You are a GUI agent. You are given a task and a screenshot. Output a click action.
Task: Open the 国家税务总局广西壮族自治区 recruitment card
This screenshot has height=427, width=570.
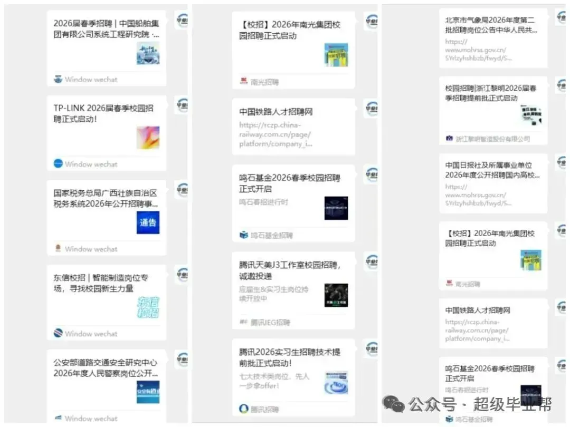107,218
